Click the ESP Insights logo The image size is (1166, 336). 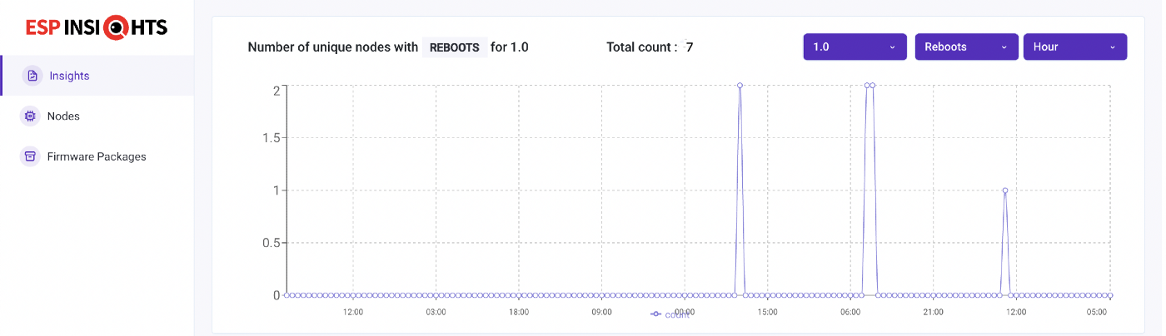(x=97, y=27)
